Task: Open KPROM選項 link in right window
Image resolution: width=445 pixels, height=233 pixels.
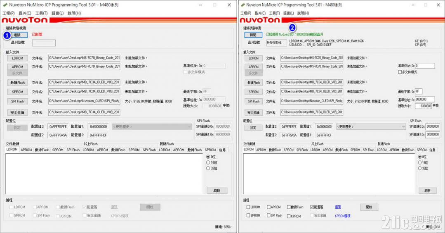Action: [x=343, y=216]
